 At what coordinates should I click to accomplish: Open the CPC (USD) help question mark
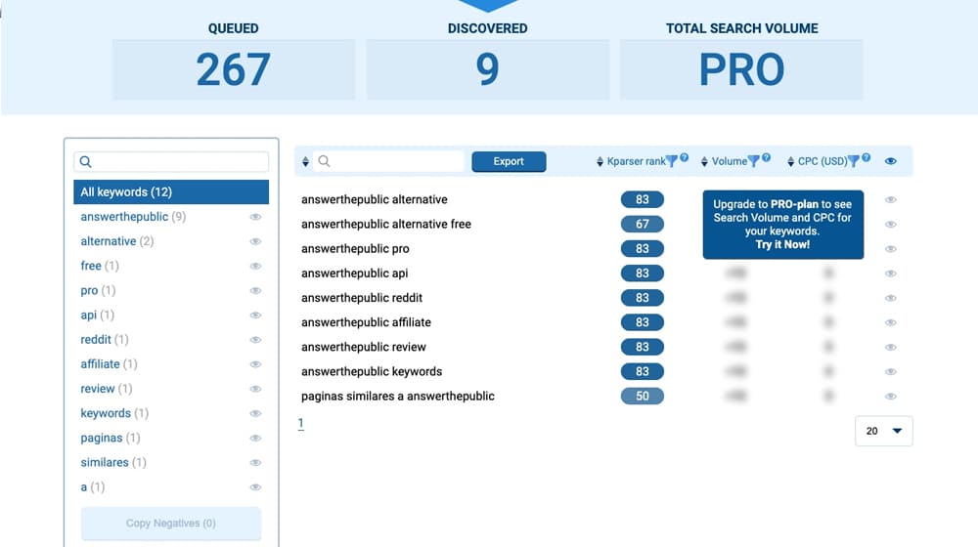tap(867, 157)
